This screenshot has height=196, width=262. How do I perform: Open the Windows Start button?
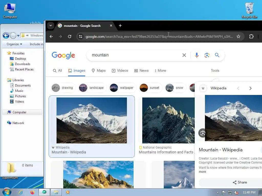click(7, 192)
